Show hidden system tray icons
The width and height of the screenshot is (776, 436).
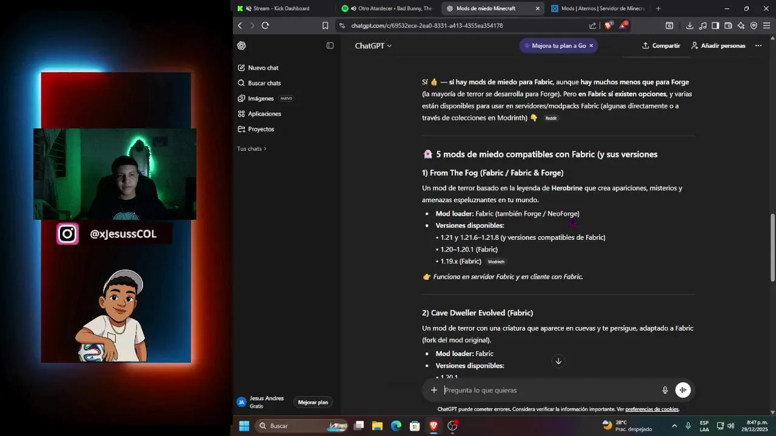click(x=674, y=426)
